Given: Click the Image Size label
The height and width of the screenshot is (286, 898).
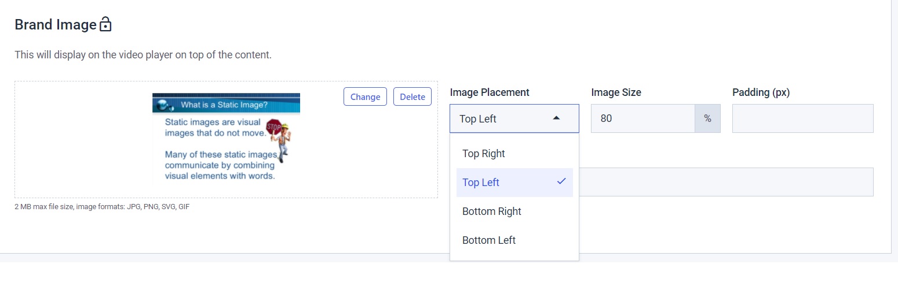Looking at the screenshot, I should click(616, 92).
